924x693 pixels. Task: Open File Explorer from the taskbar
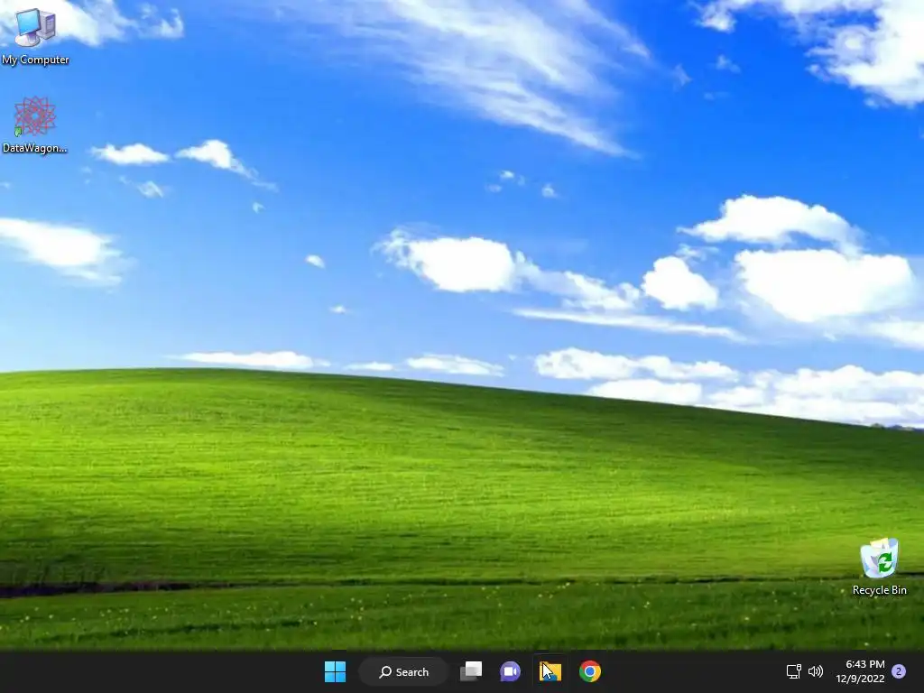pyautogui.click(x=550, y=671)
